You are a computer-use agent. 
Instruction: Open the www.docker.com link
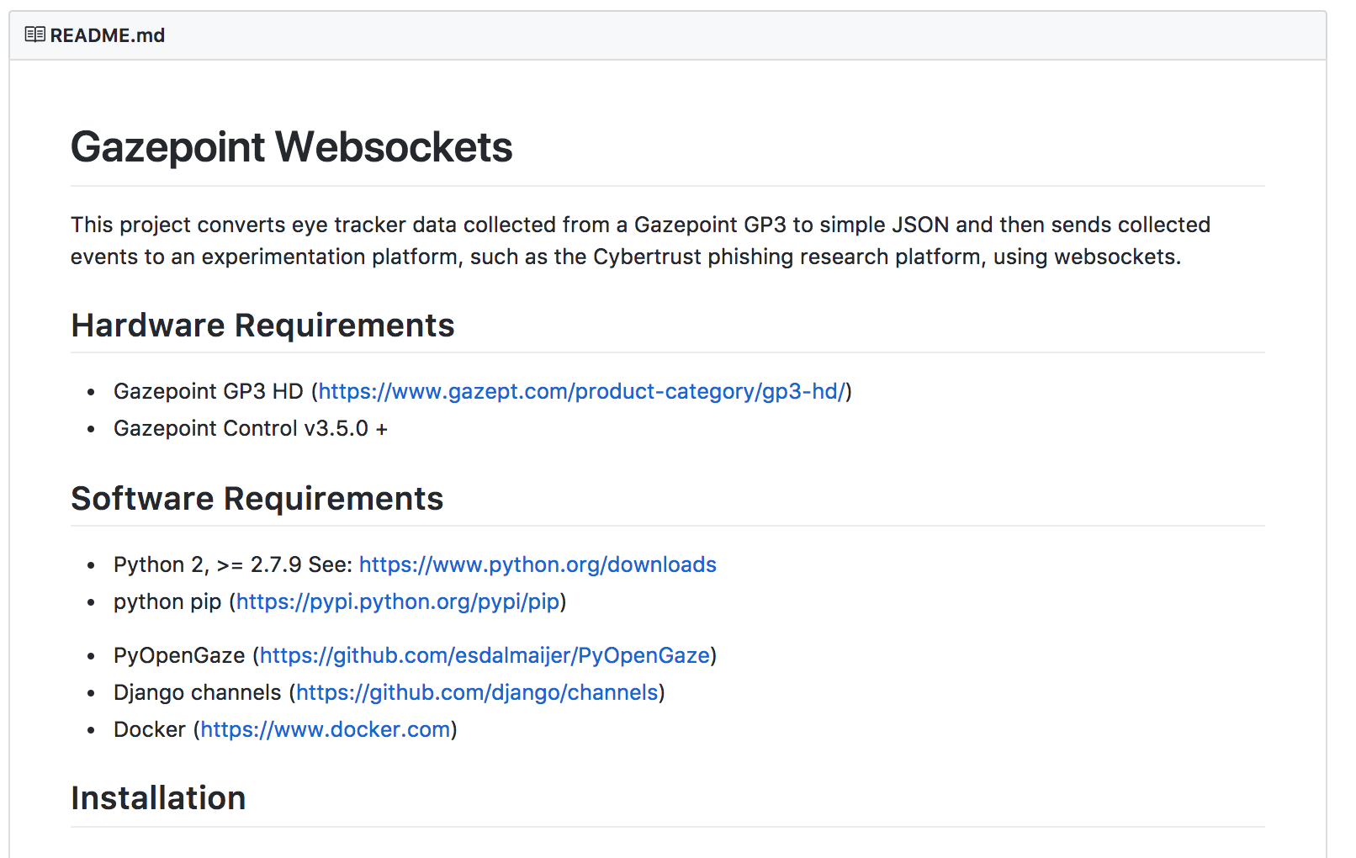(x=325, y=729)
